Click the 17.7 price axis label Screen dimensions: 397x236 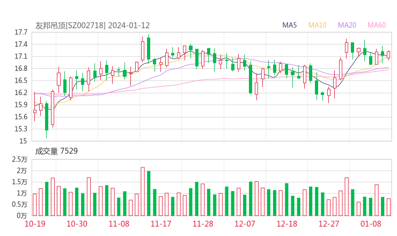click(x=21, y=32)
